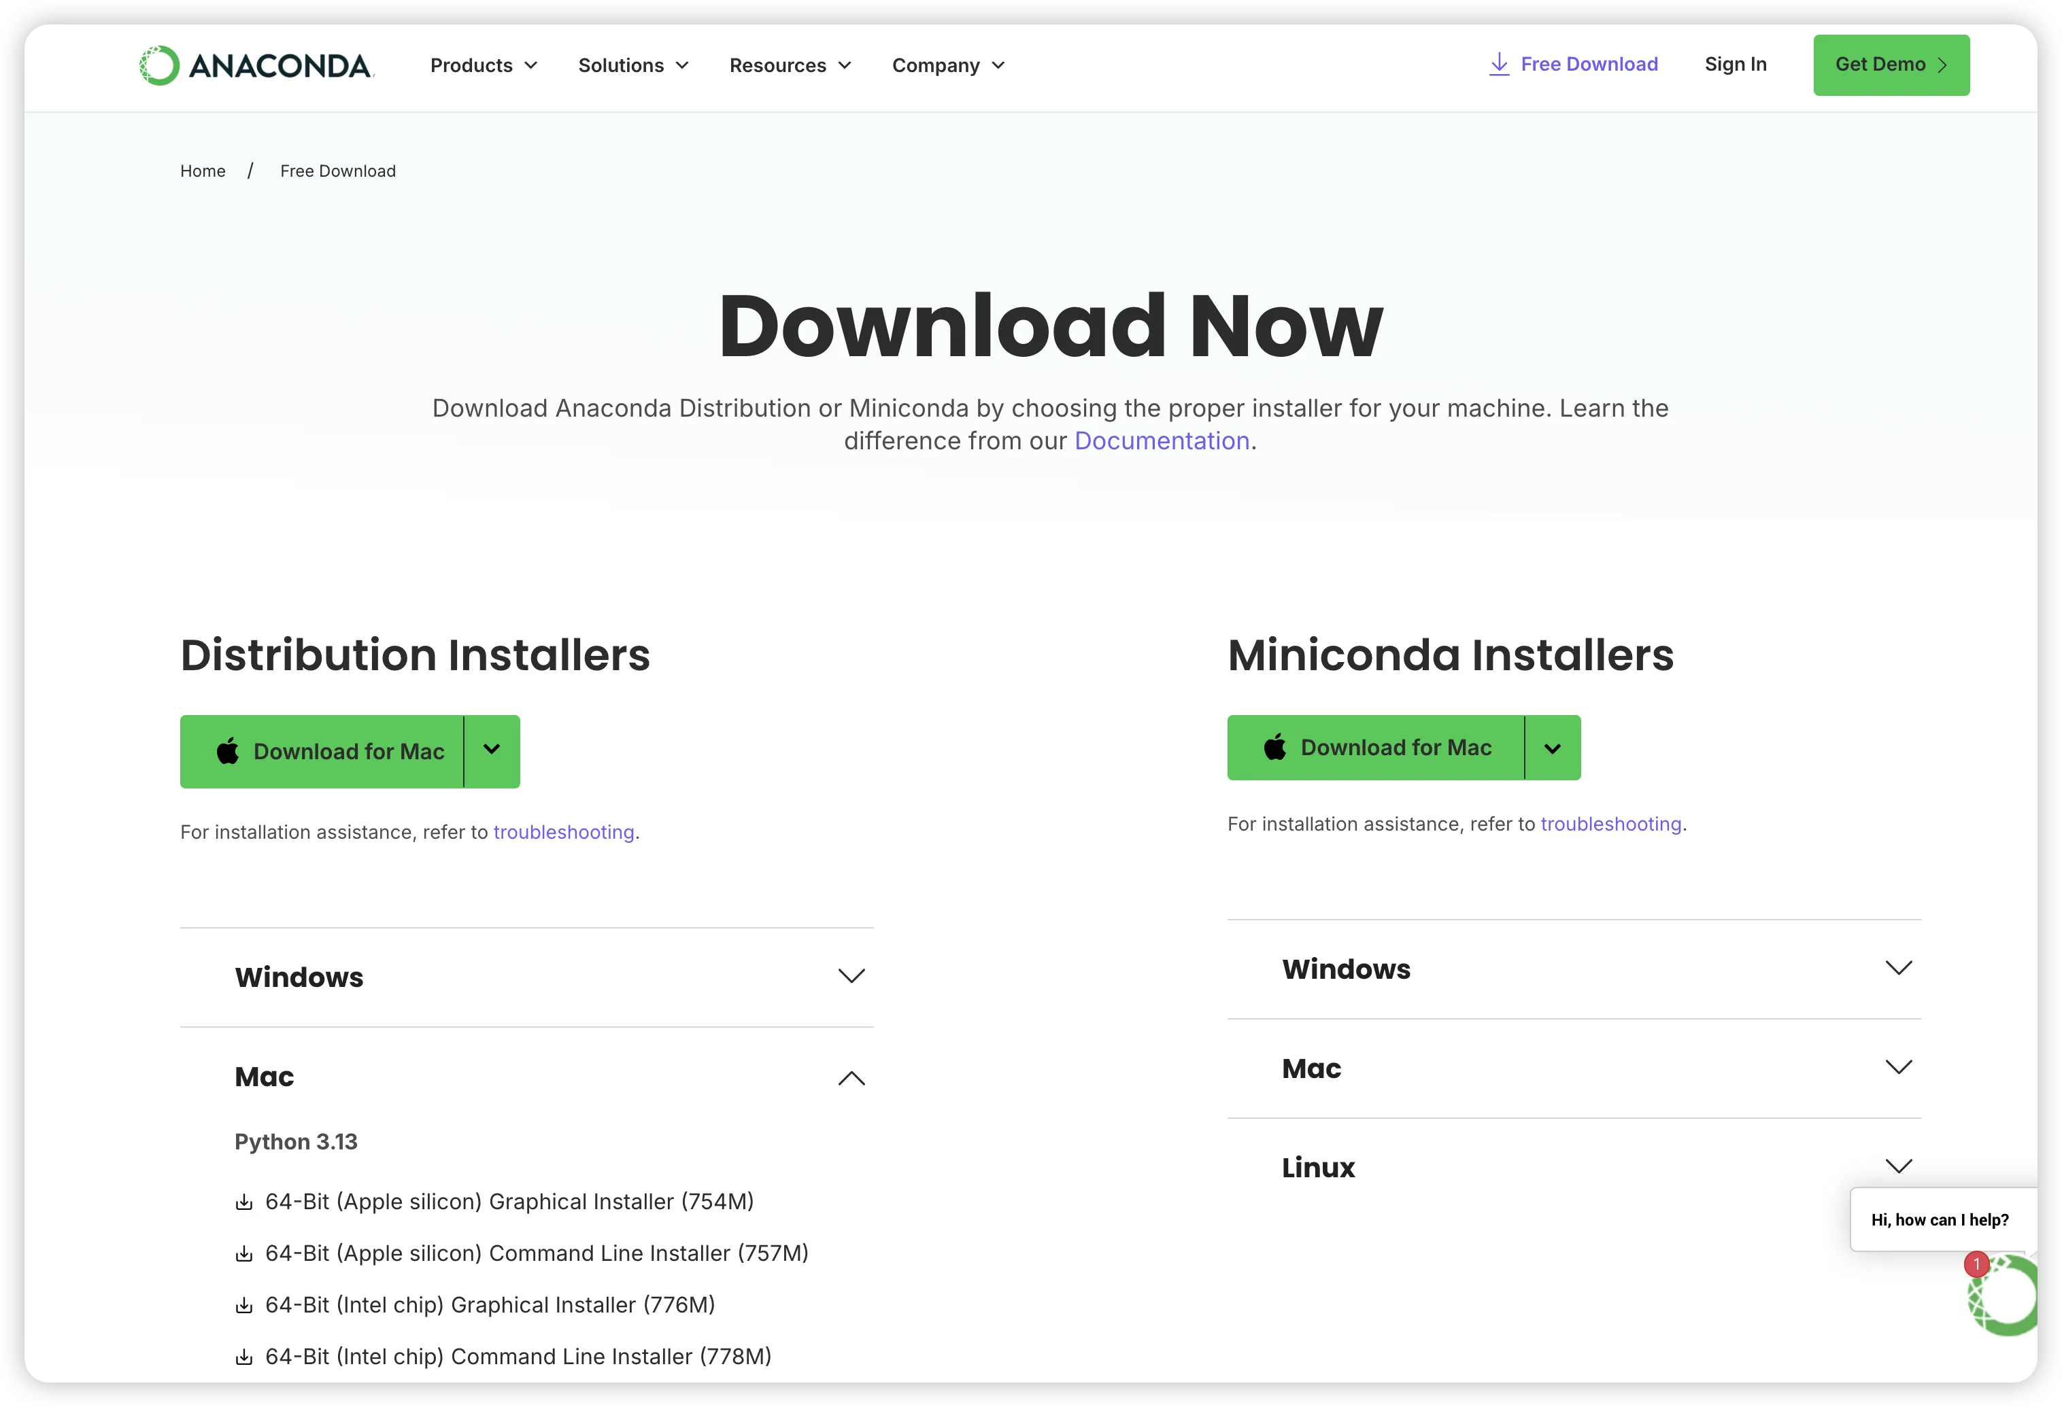
Task: Click the Anaconda logo in header
Action: pos(256,65)
